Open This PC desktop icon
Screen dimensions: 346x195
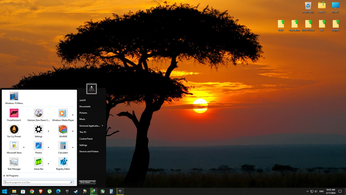(x=335, y=7)
